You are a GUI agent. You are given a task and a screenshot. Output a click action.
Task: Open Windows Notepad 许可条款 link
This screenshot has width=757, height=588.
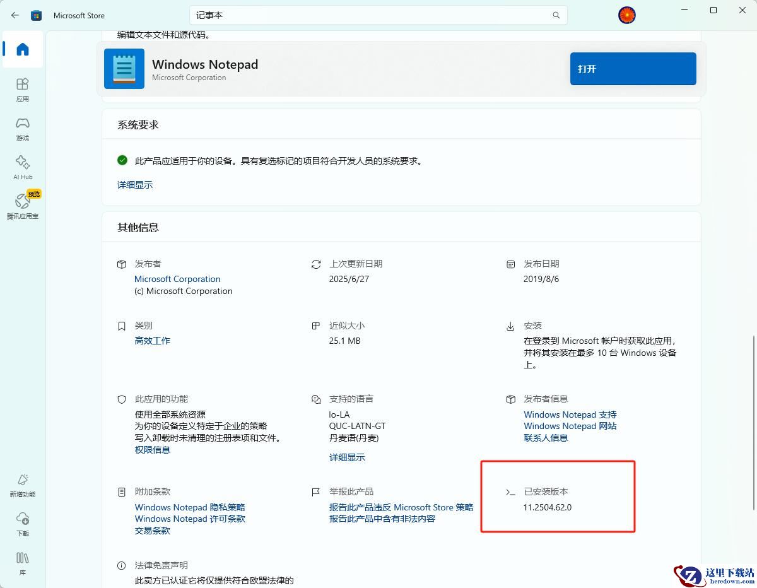click(190, 519)
